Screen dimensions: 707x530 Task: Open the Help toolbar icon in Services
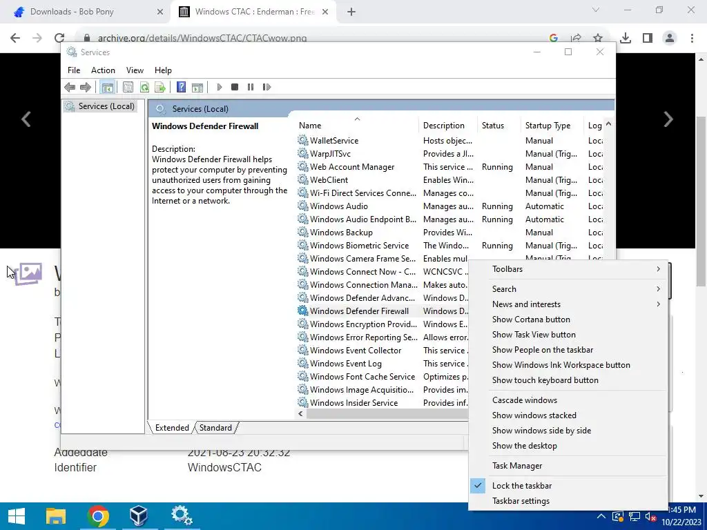(182, 87)
